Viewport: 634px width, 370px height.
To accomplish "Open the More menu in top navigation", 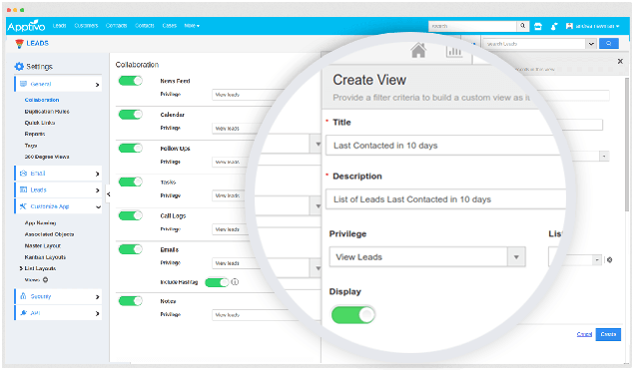I will 192,26.
